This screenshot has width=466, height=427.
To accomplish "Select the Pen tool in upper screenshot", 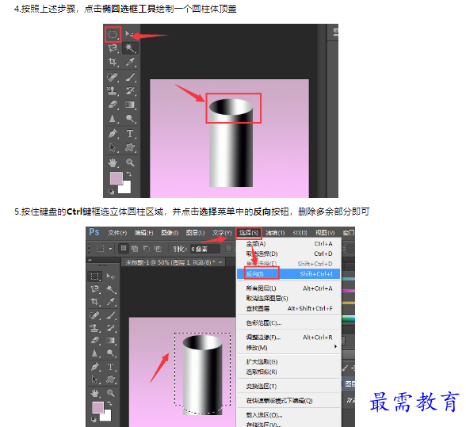I will [113, 134].
